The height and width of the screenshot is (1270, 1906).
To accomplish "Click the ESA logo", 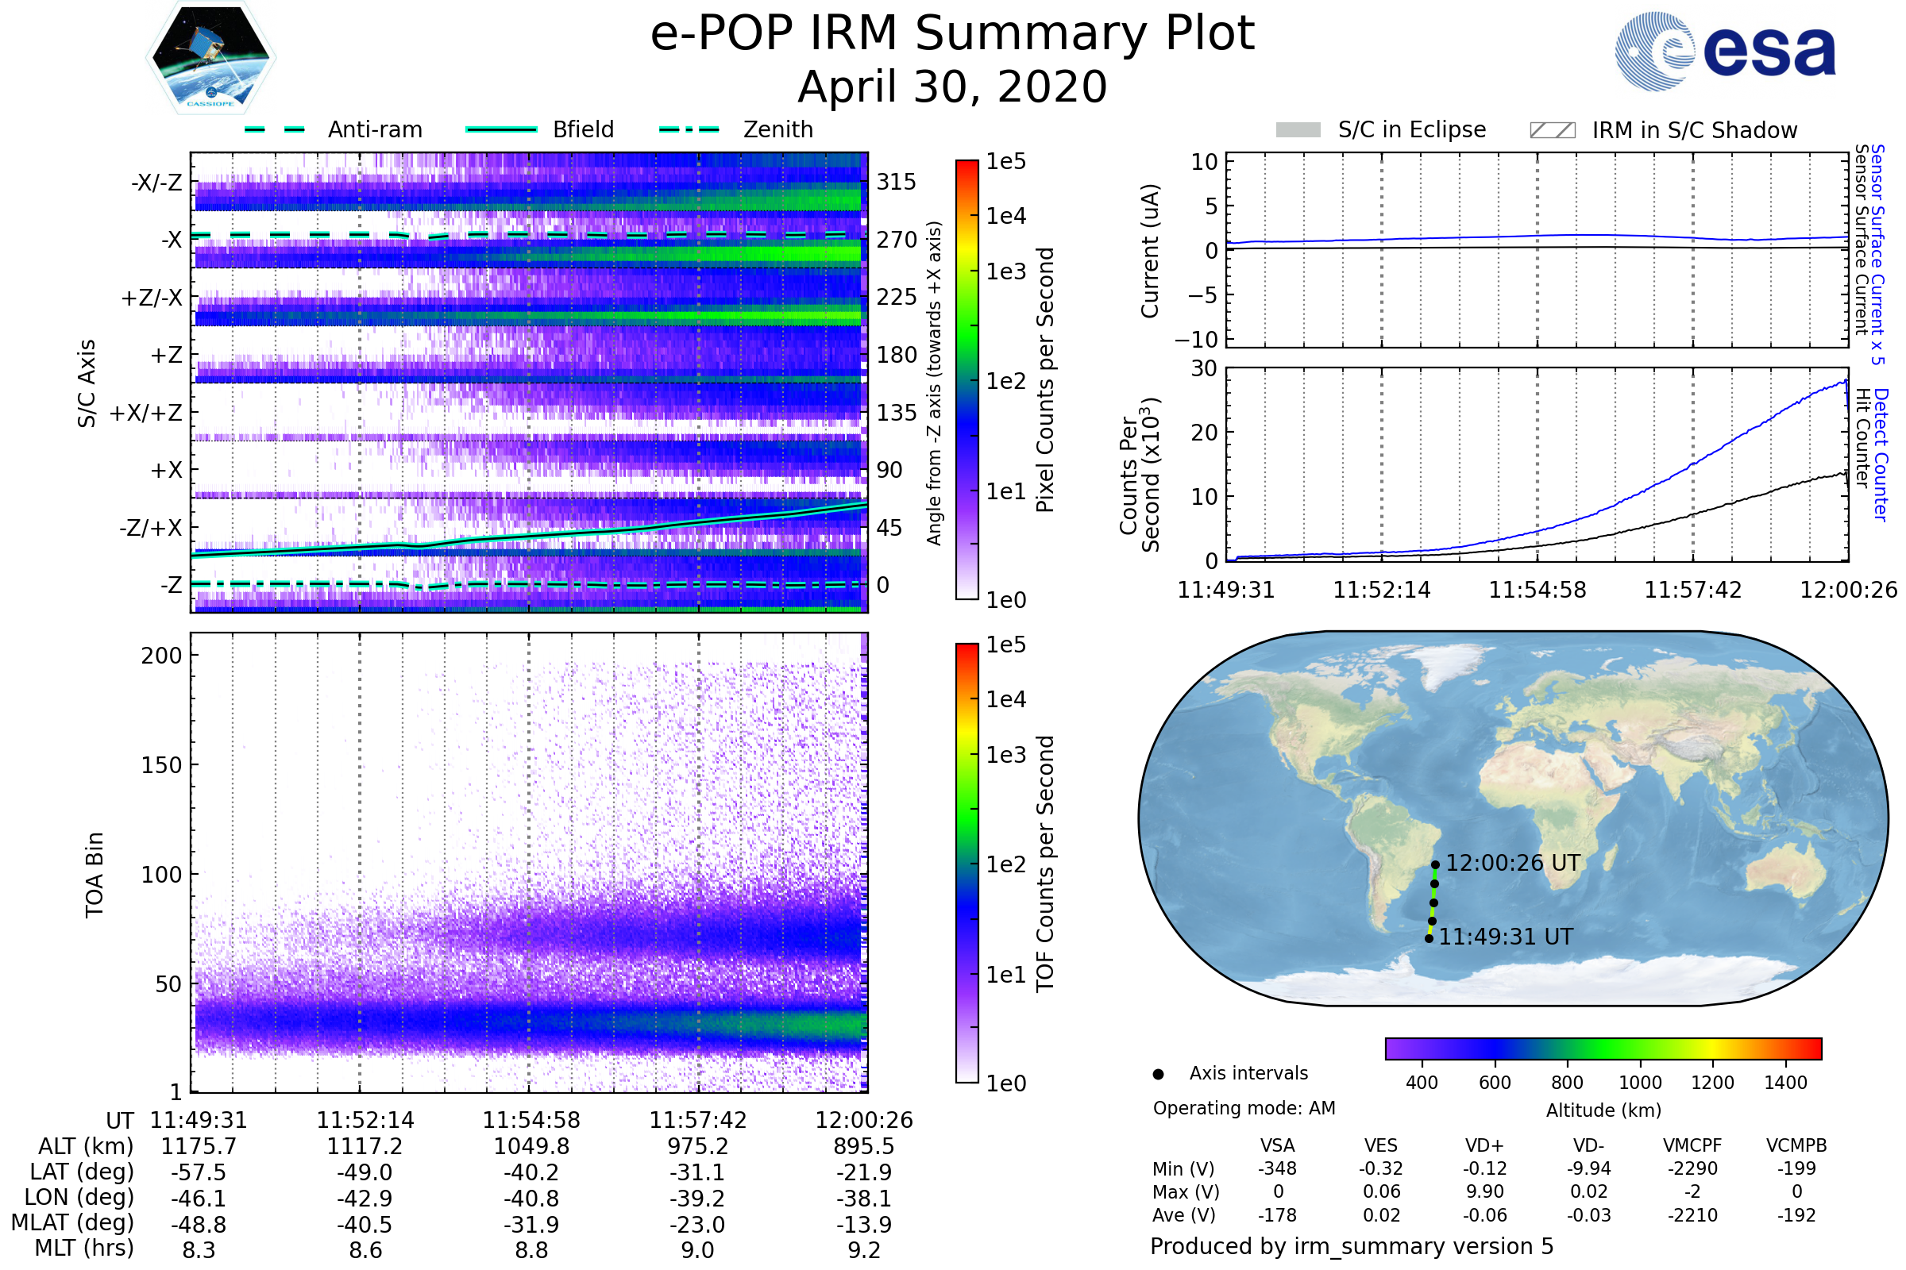I will click(x=1724, y=51).
